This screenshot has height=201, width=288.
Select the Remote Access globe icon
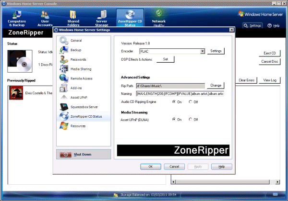tap(64, 78)
